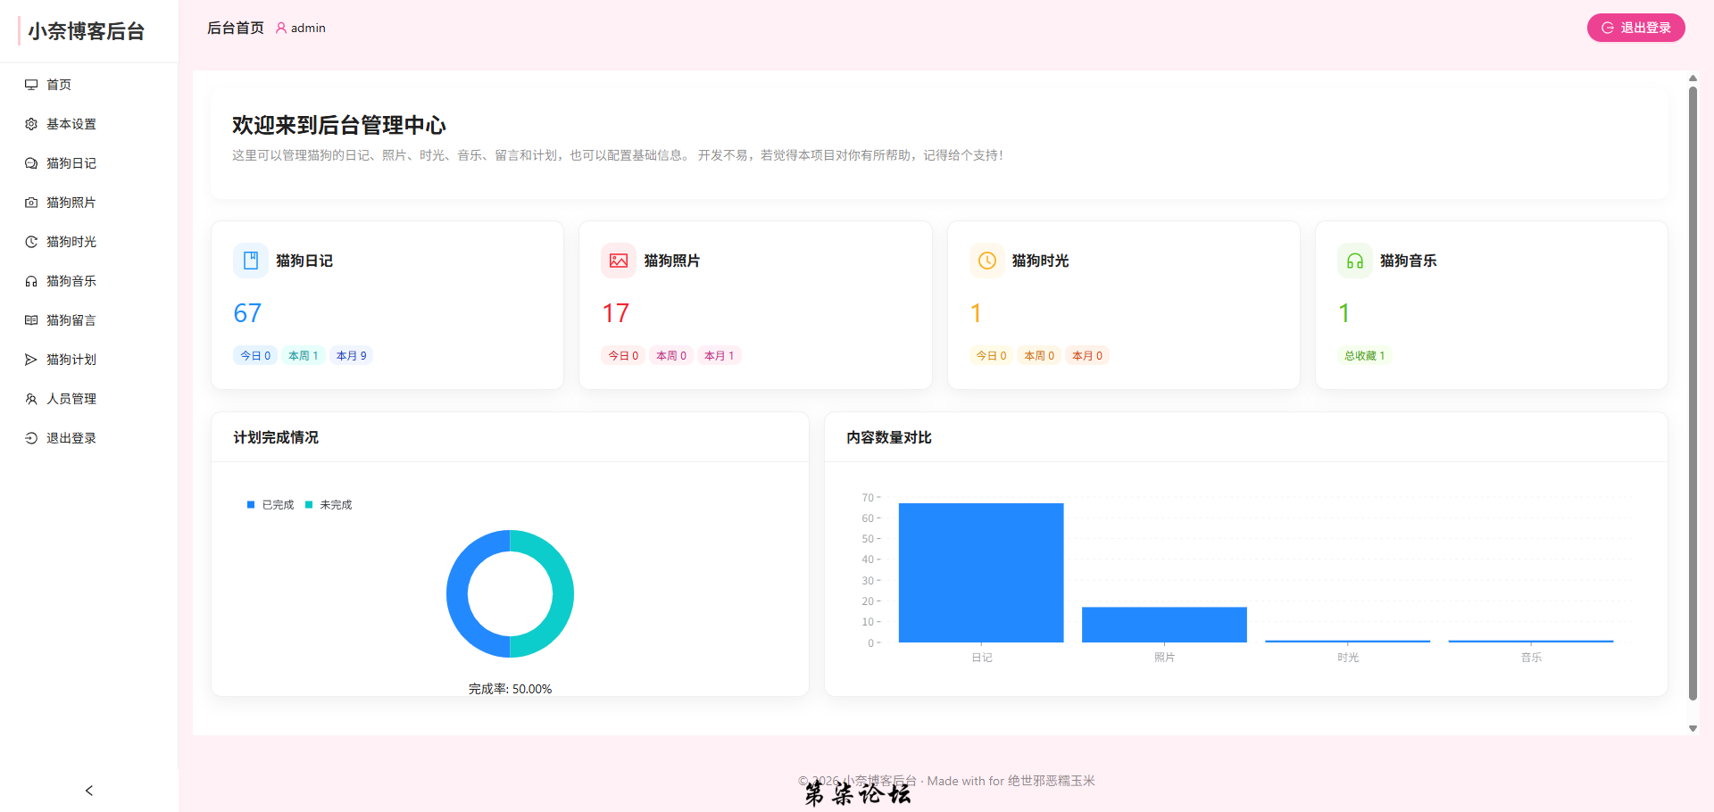
Task: Click the green headphone icon on 猫狗音乐 card
Action: (1355, 261)
